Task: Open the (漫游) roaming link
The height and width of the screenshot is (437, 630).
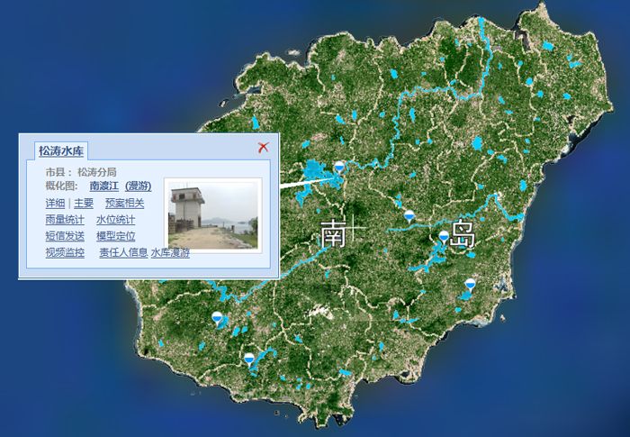Action: coord(139,186)
